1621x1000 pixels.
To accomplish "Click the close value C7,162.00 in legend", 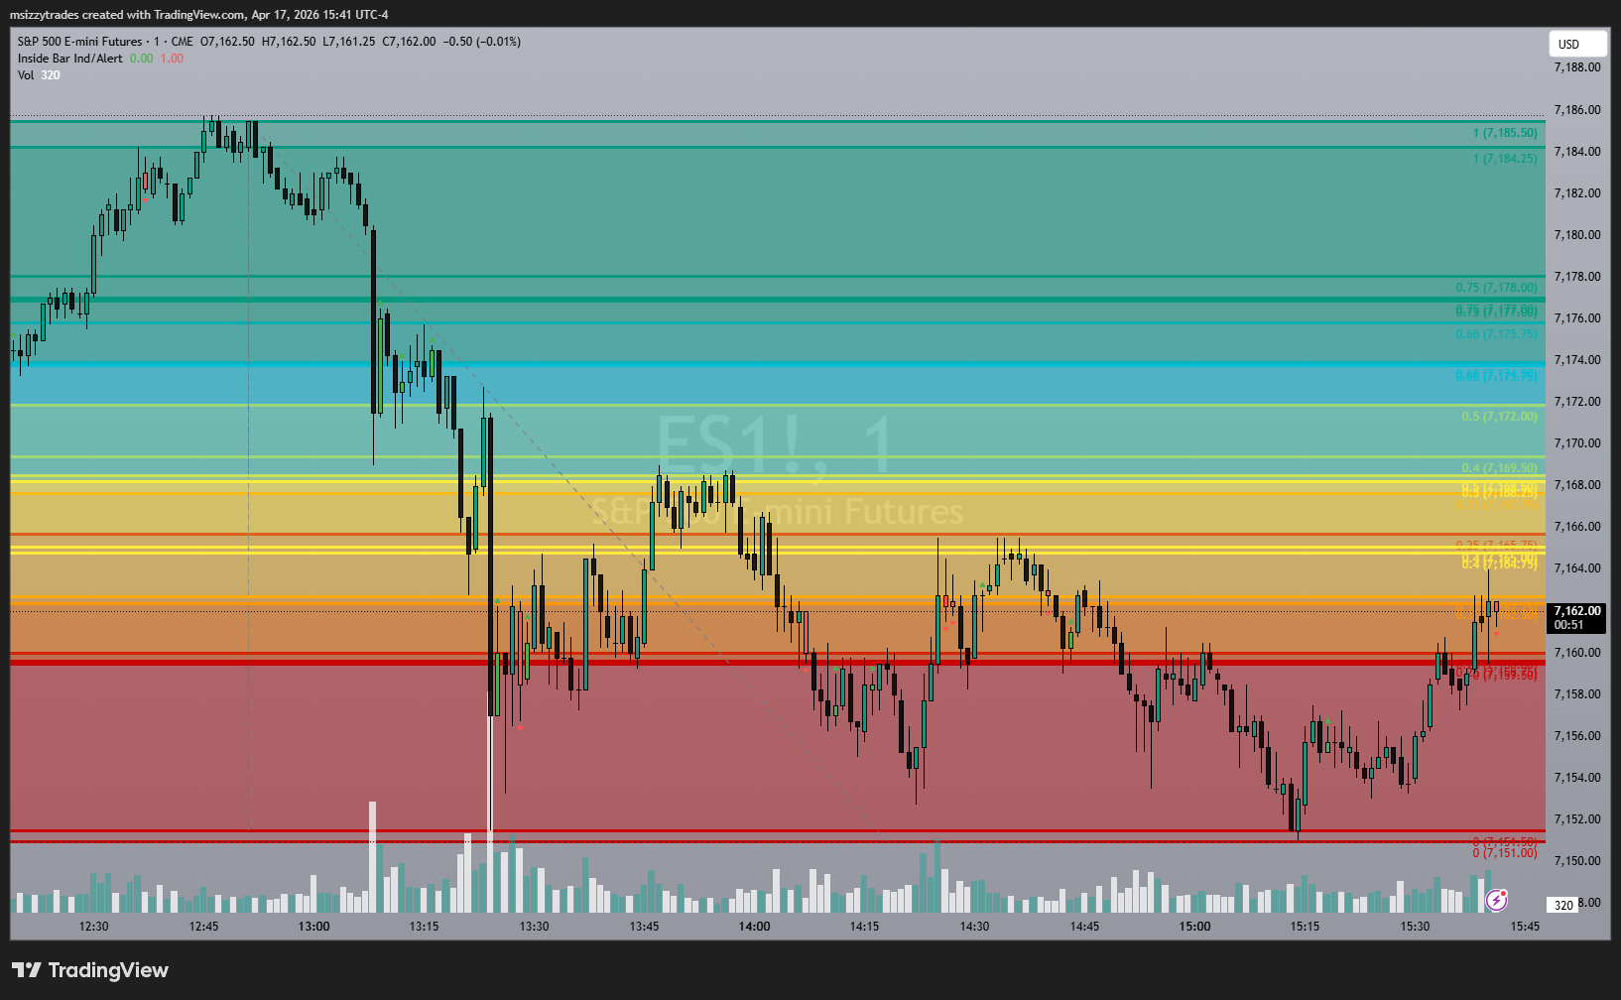I will (x=409, y=42).
